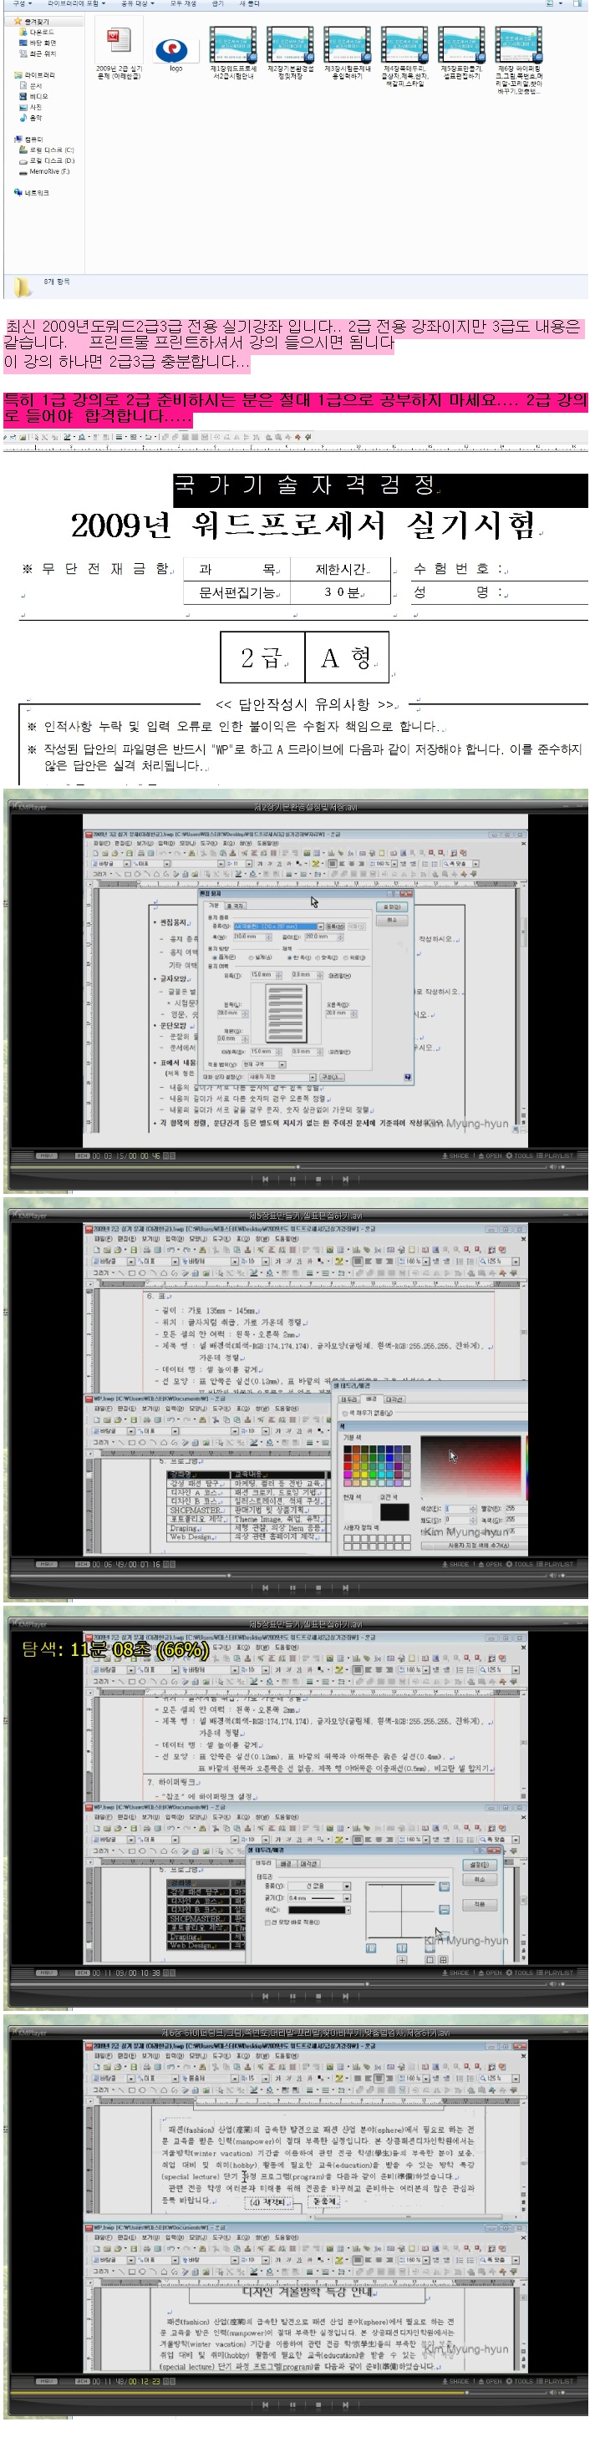Click 모두 재생 in Explorer toolbar

(184, 4)
